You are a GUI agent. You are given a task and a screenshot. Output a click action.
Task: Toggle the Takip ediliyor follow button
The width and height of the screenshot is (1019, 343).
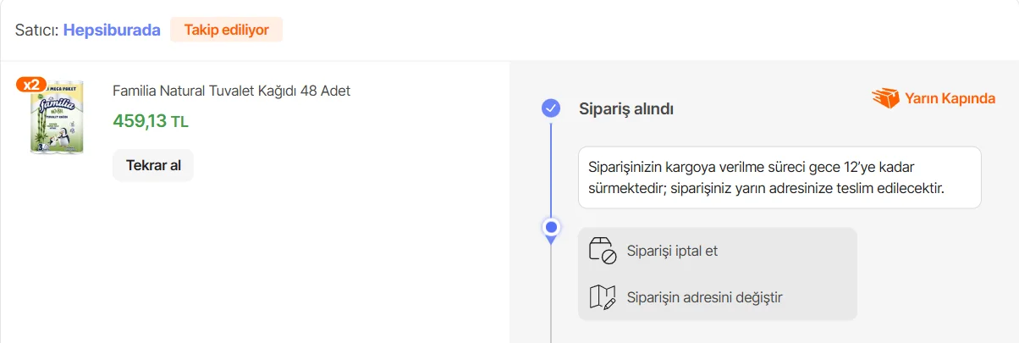[226, 30]
